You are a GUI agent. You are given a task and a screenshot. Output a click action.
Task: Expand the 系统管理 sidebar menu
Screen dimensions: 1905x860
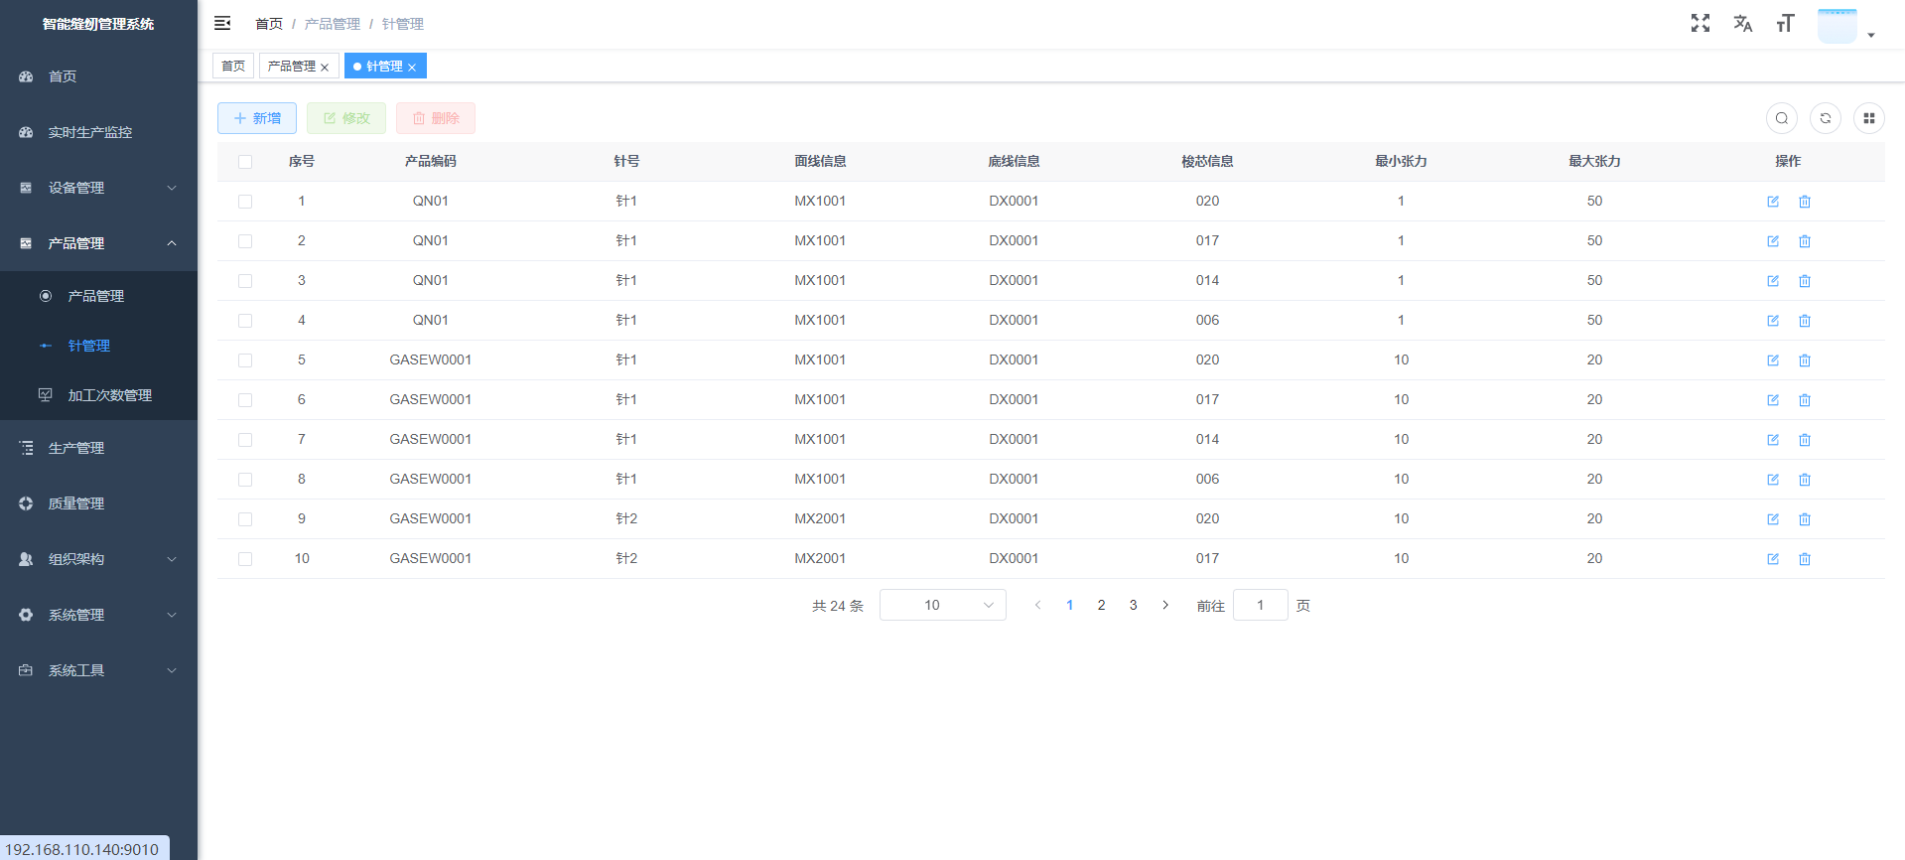pos(98,615)
